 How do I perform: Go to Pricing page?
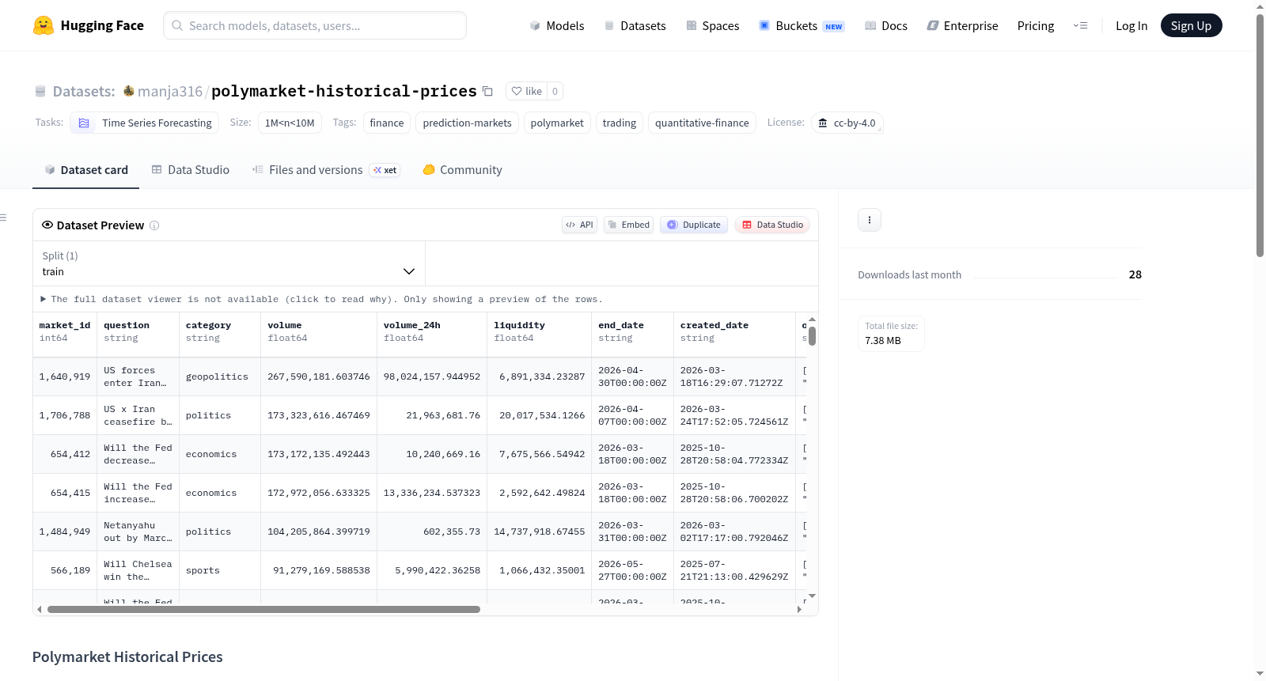tap(1036, 25)
